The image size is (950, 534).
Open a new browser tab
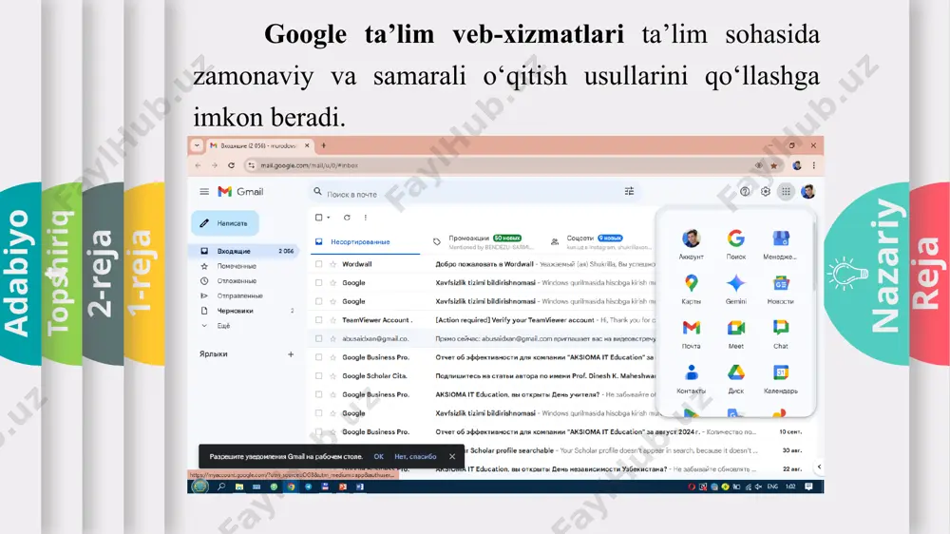tap(324, 145)
